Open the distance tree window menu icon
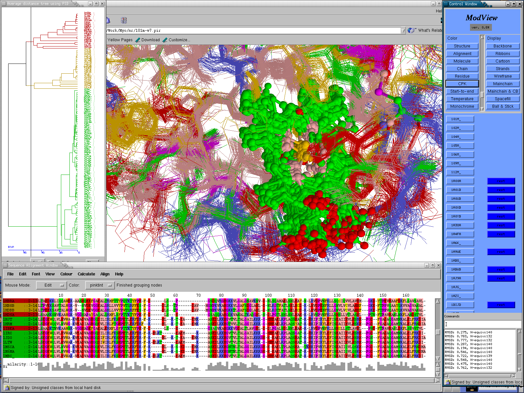Image resolution: width=524 pixels, height=393 pixels. (x=4, y=4)
